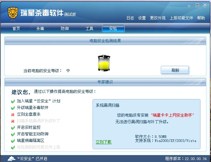Click the 系统漏洞扫描 heading
Image resolution: width=211 pixels, height=162 pixels.
coord(108,105)
